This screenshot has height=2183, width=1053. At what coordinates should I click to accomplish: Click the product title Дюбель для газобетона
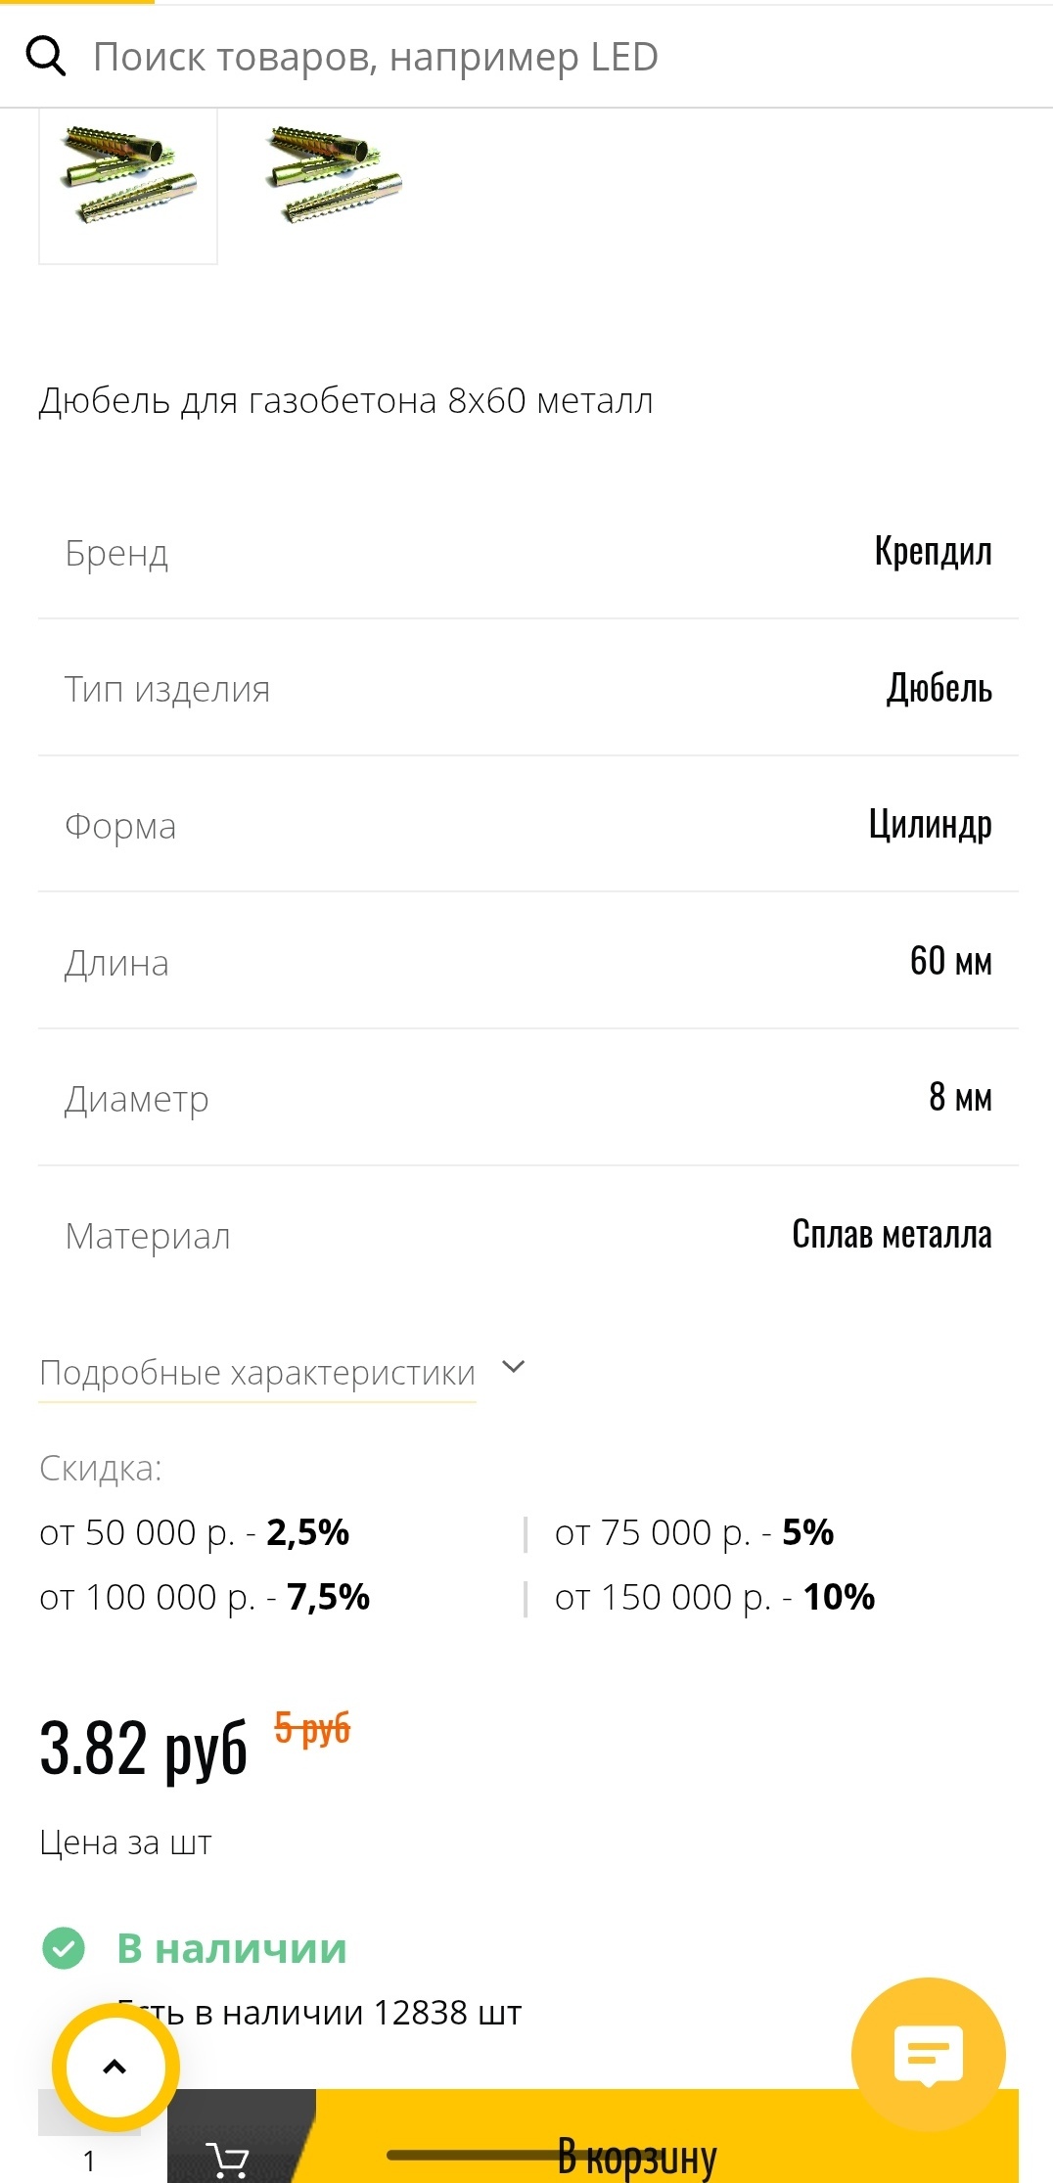[345, 401]
